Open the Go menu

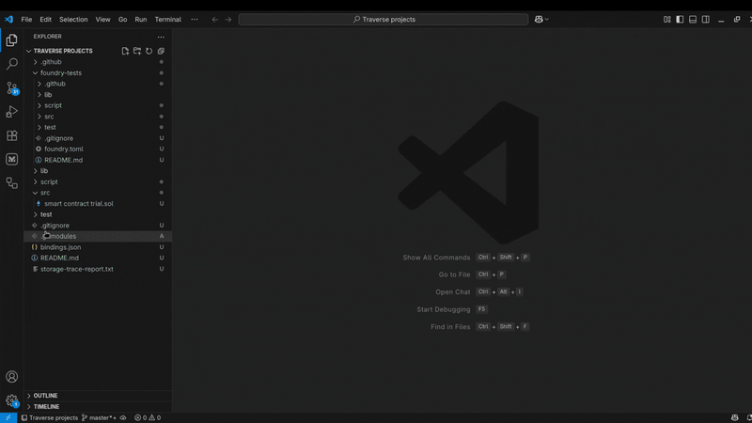(123, 19)
